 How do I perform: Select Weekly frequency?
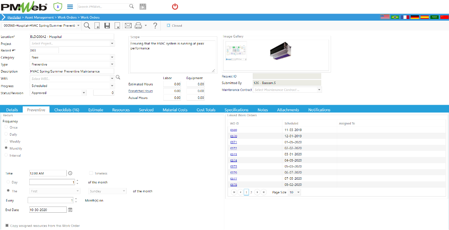tap(6, 141)
